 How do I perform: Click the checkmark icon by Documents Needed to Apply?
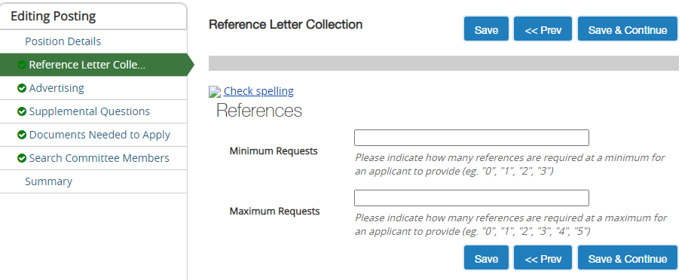coord(22,135)
